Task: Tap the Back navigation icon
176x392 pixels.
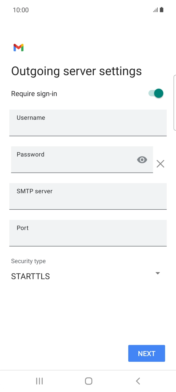Action: 137,381
